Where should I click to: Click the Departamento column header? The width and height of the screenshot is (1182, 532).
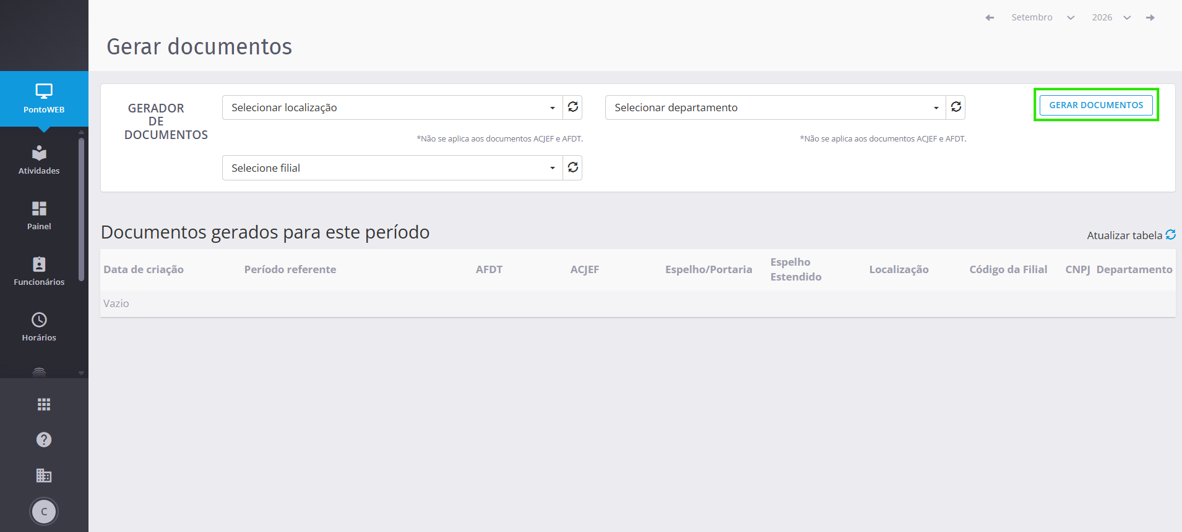(1134, 269)
